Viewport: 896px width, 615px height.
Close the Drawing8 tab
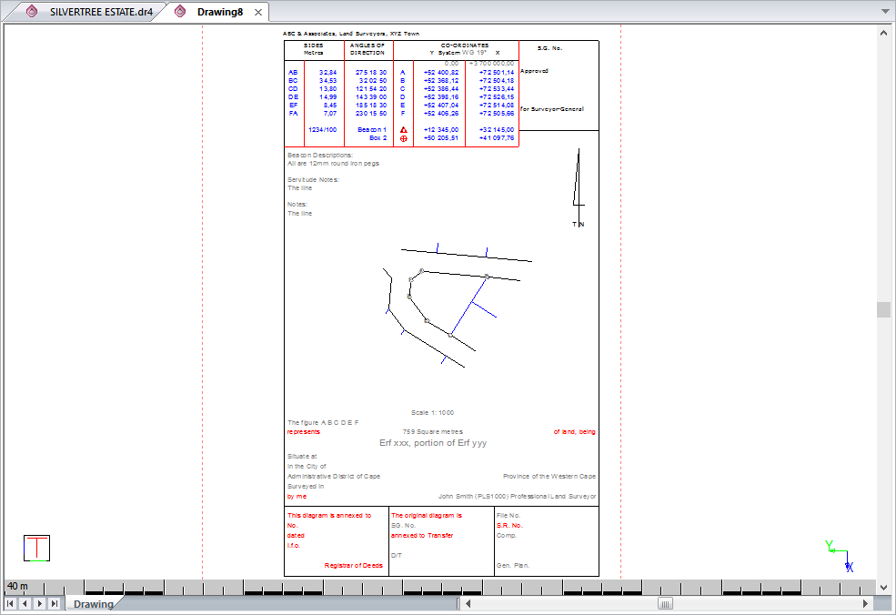[258, 12]
